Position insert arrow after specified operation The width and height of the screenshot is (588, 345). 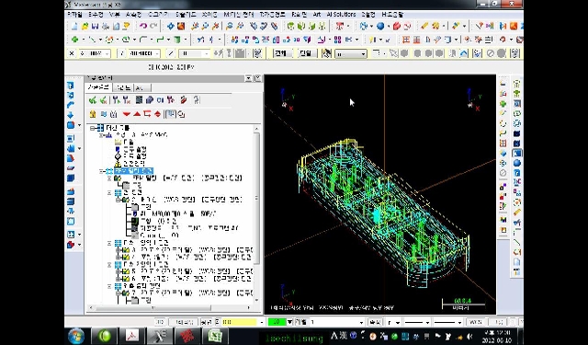click(147, 114)
